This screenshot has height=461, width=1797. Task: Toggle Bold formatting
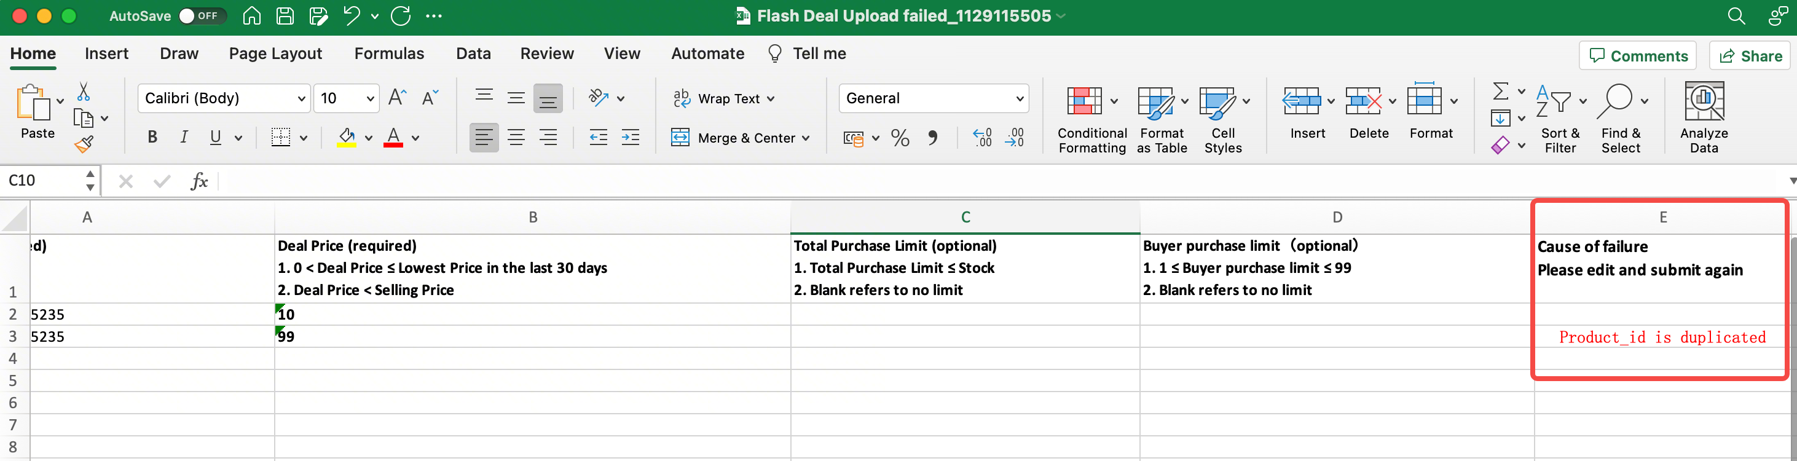click(x=152, y=138)
